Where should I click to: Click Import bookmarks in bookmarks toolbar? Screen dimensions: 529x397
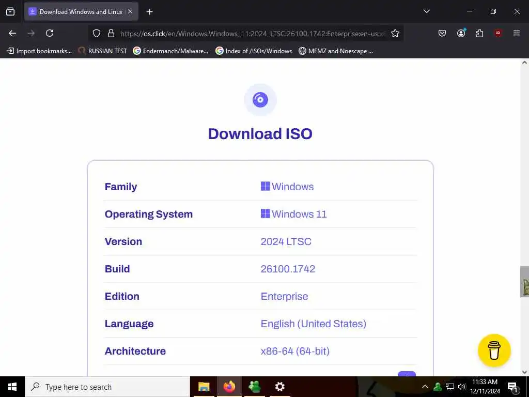point(39,51)
